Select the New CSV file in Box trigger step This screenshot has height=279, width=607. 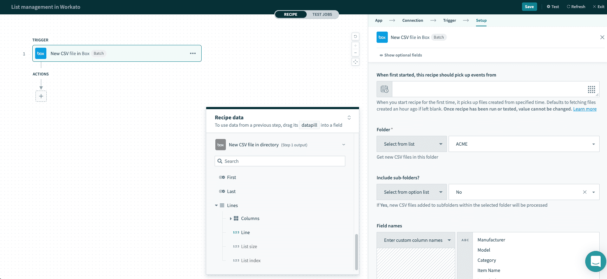click(117, 53)
